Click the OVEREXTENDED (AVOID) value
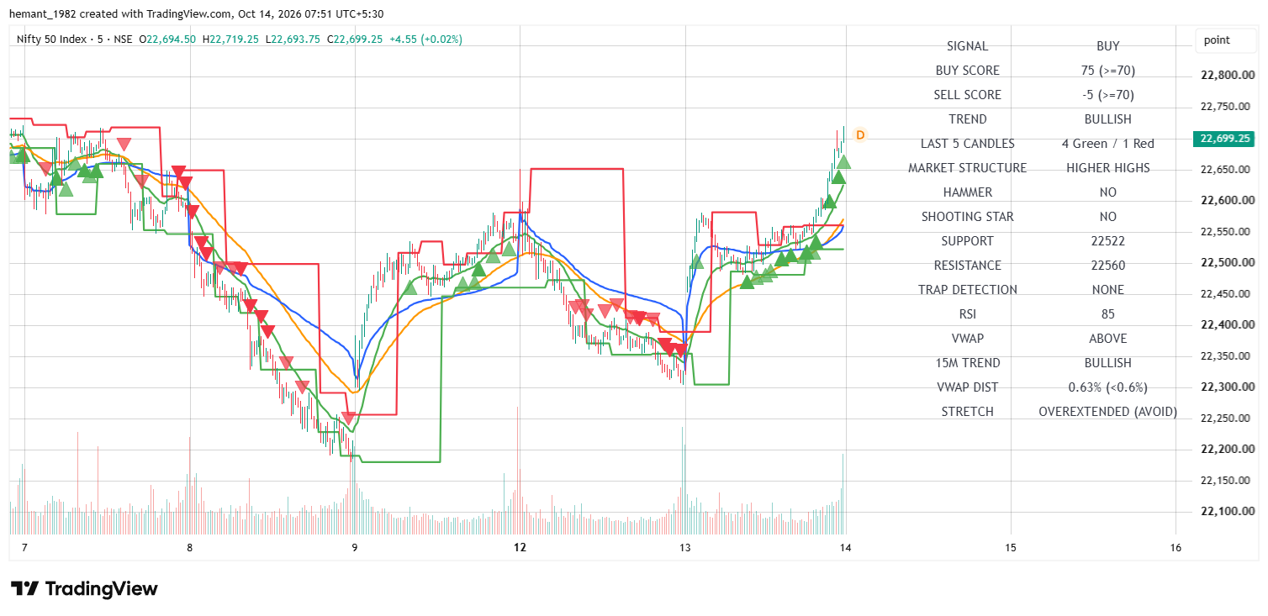The width and height of the screenshot is (1268, 616). click(1108, 412)
